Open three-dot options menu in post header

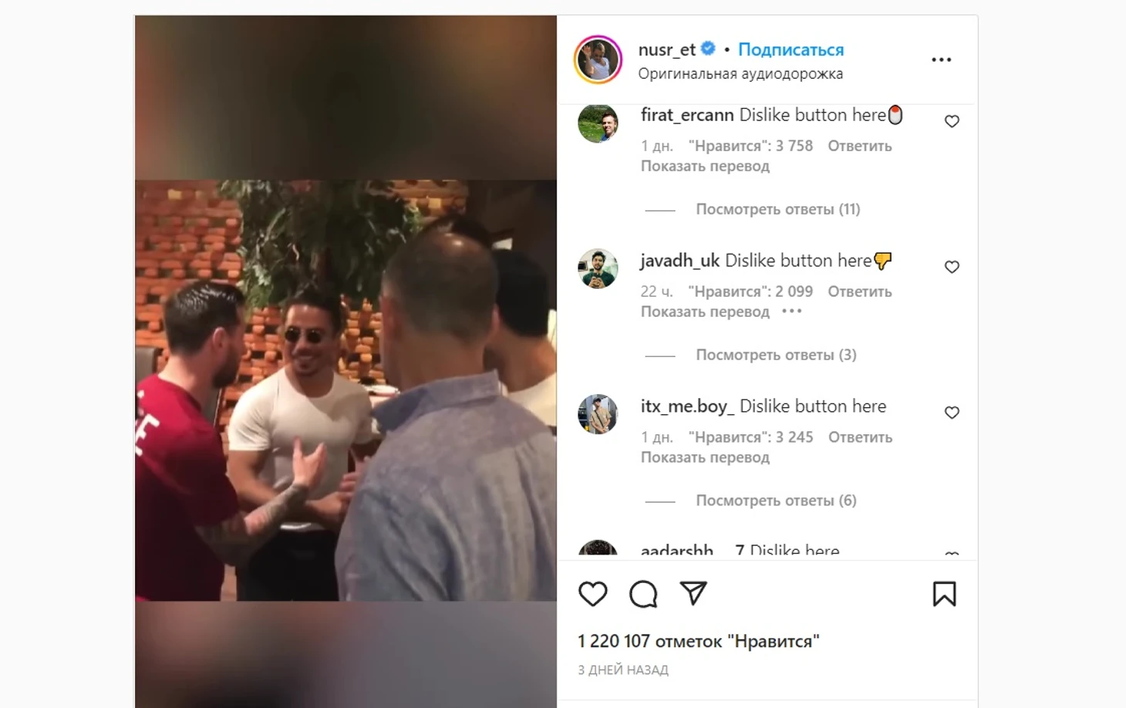tap(941, 59)
